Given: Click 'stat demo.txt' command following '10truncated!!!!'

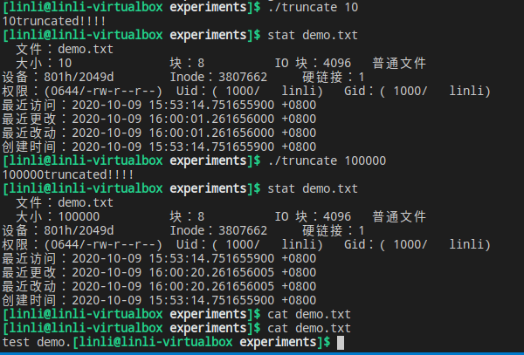Looking at the screenshot, I should pos(313,35).
